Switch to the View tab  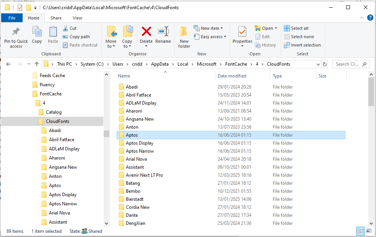[x=77, y=18]
